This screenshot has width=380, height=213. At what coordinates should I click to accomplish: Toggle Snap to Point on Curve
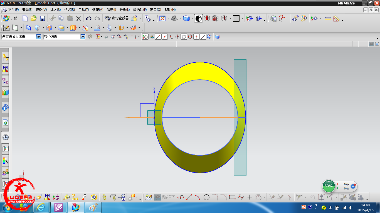(203, 37)
